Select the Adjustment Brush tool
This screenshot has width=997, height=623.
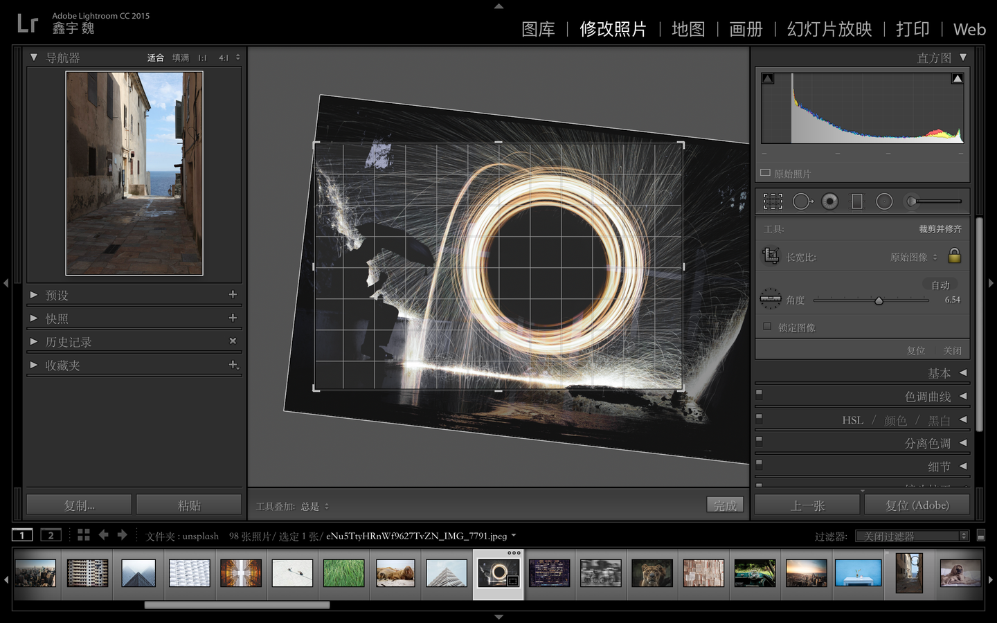[x=913, y=201]
